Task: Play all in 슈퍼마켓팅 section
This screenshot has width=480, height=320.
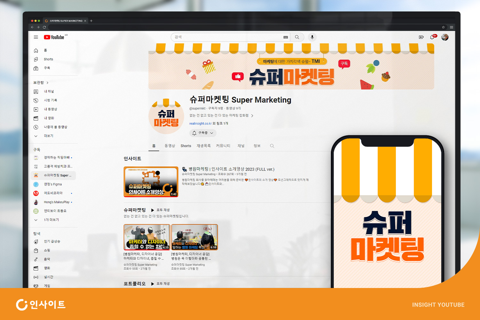Action: point(160,210)
